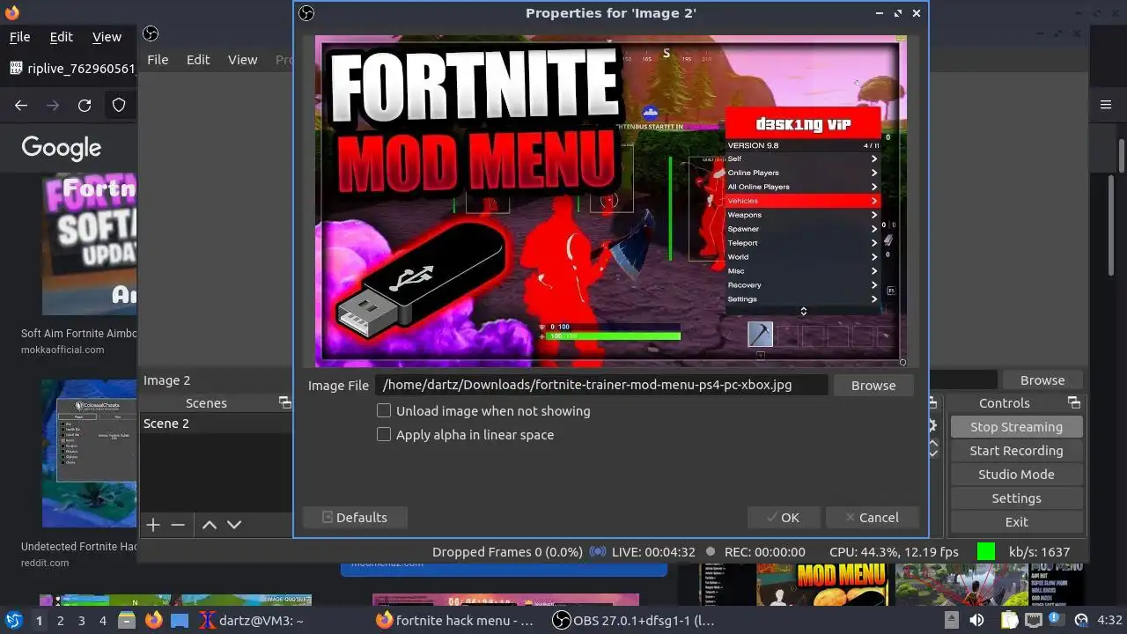
Task: Enable Studio Mode in OBS
Action: (1016, 474)
